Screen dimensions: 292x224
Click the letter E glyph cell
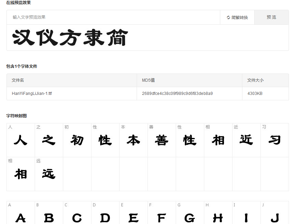(x=134, y=213)
